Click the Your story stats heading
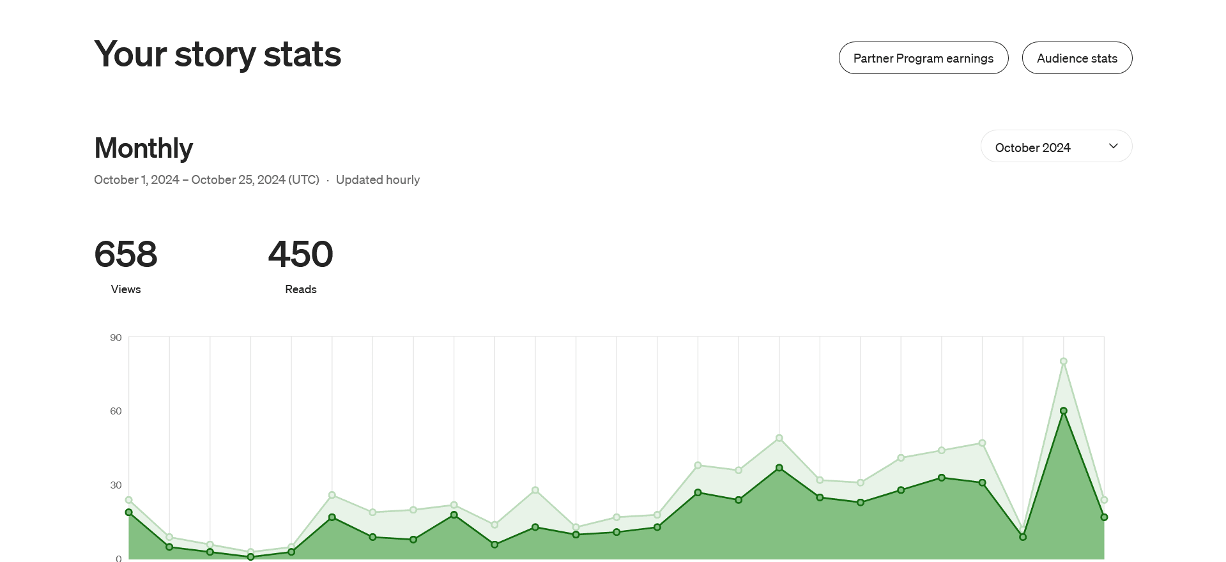 point(218,54)
